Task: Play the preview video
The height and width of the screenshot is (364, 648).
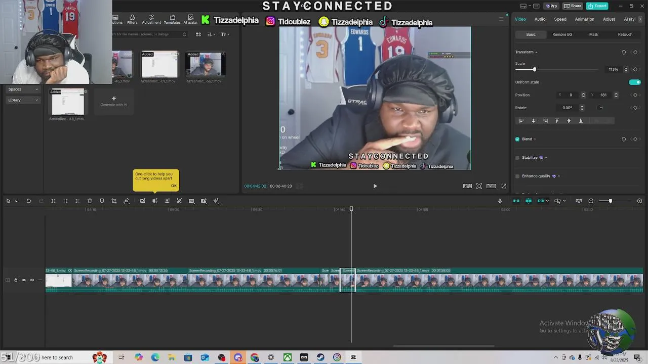Action: coord(375,186)
